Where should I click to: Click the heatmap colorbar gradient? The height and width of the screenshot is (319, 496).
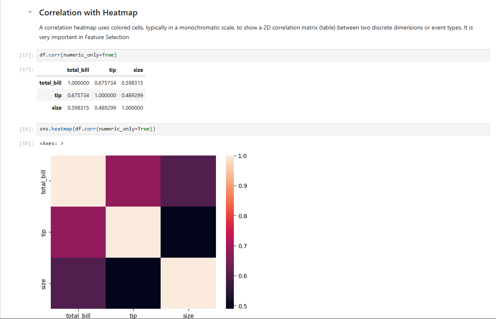230,232
